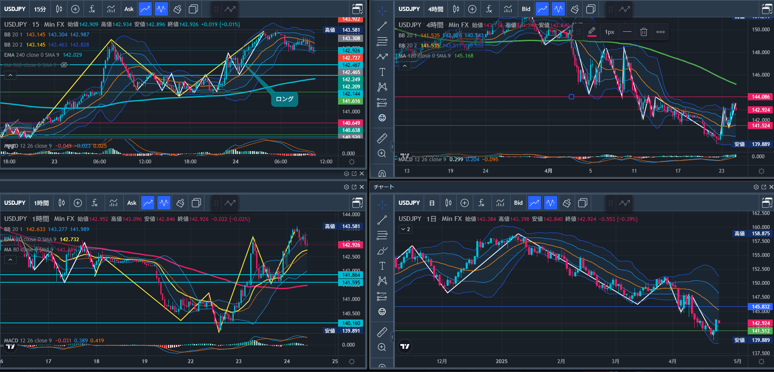Show hidden MA 960 indicator via eye icon

point(64,65)
